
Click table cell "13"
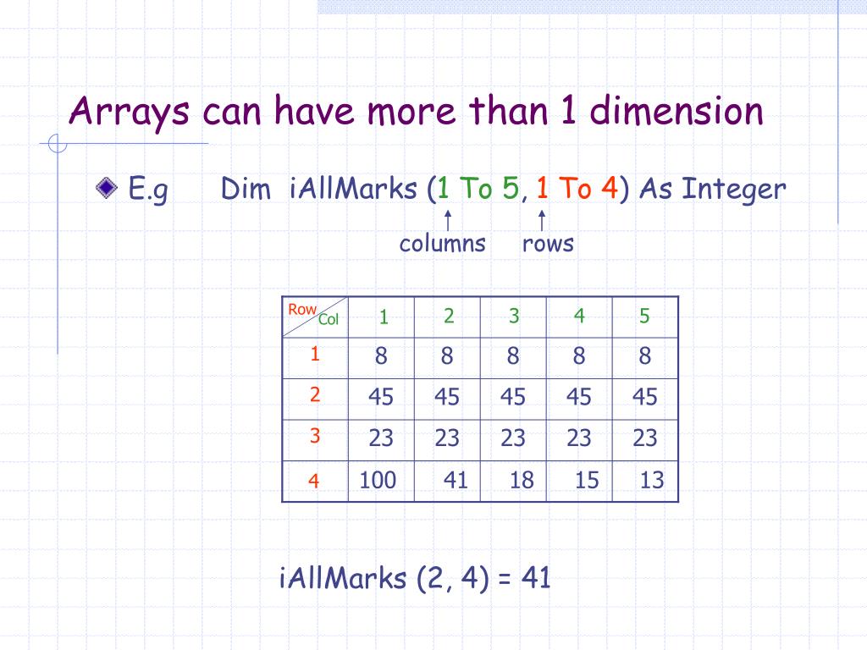[x=651, y=480]
